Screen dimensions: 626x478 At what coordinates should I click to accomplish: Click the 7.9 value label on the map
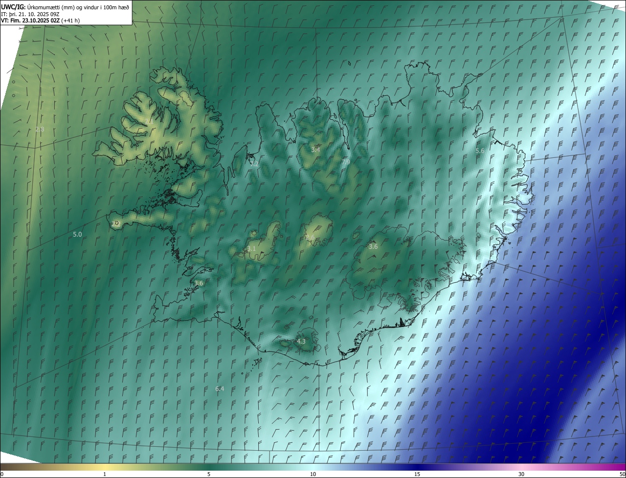tap(346, 162)
